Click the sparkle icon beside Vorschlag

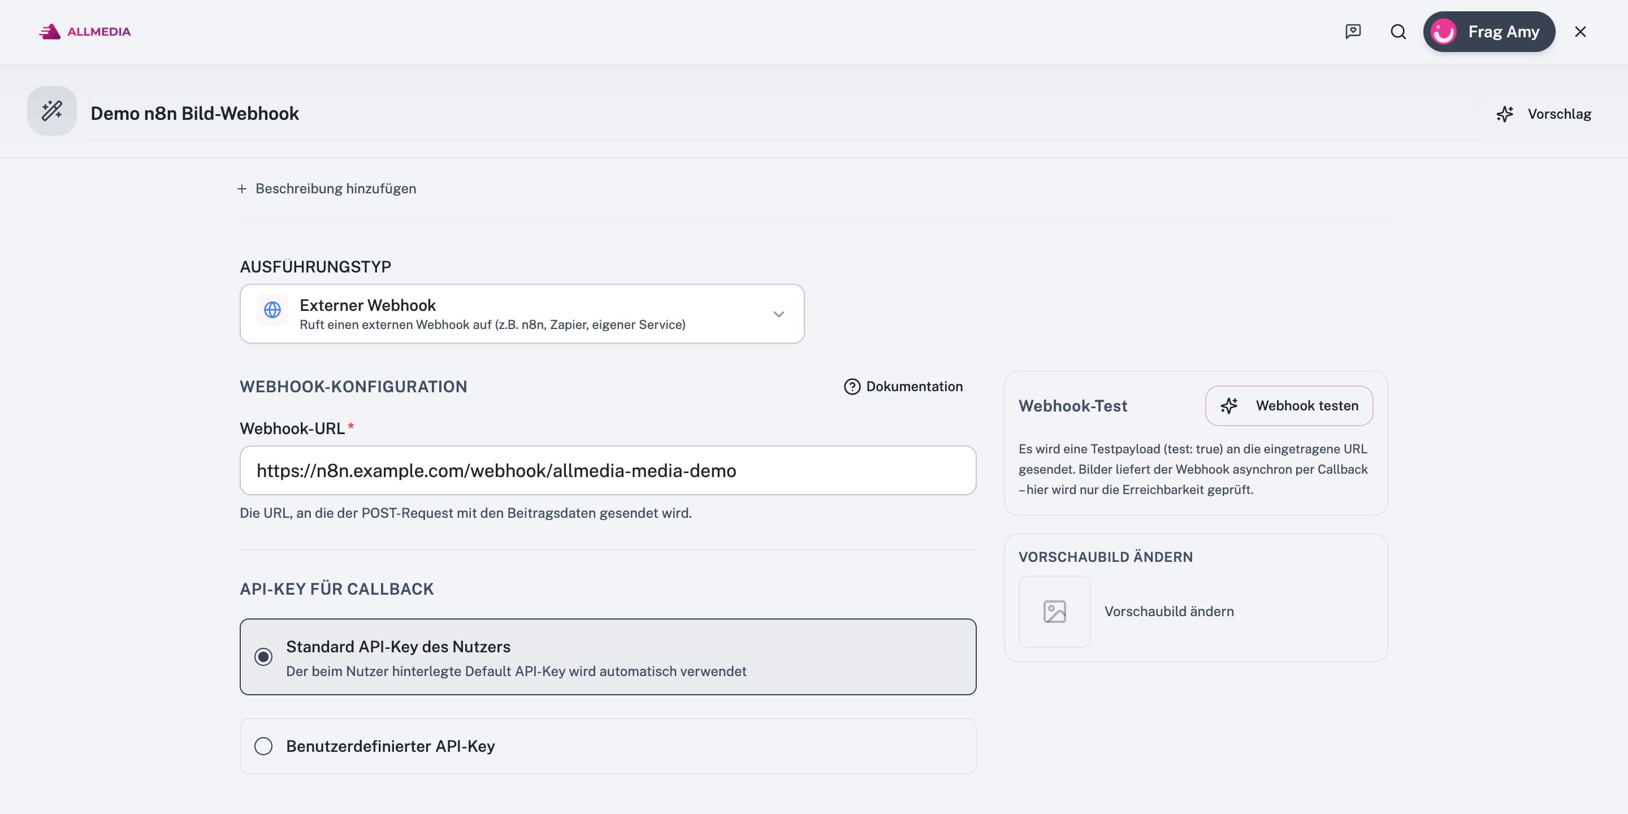coord(1505,114)
